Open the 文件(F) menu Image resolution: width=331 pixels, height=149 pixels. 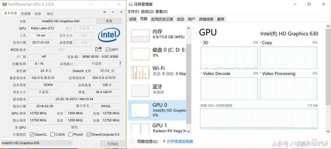point(133,12)
